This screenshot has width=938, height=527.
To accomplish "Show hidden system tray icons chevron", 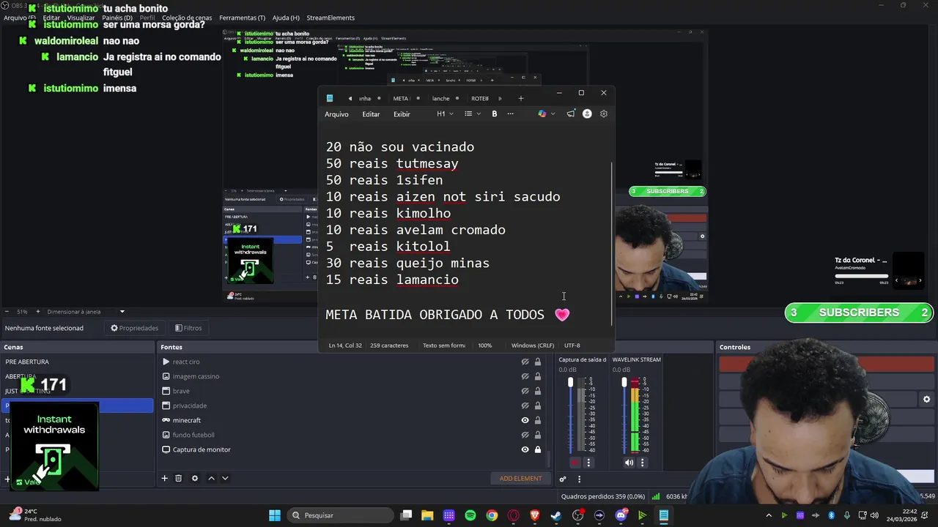I will (x=769, y=515).
